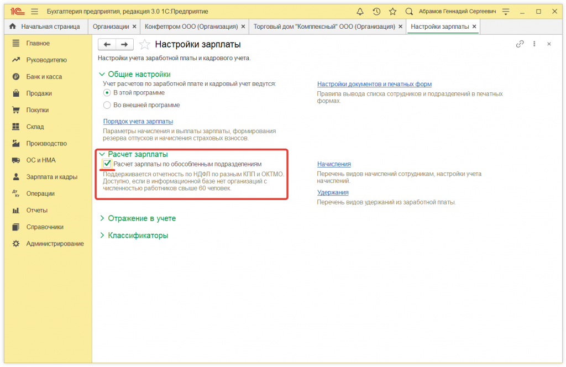566x367 pixels.
Task: Navigate back with left arrow button
Action: pos(107,44)
